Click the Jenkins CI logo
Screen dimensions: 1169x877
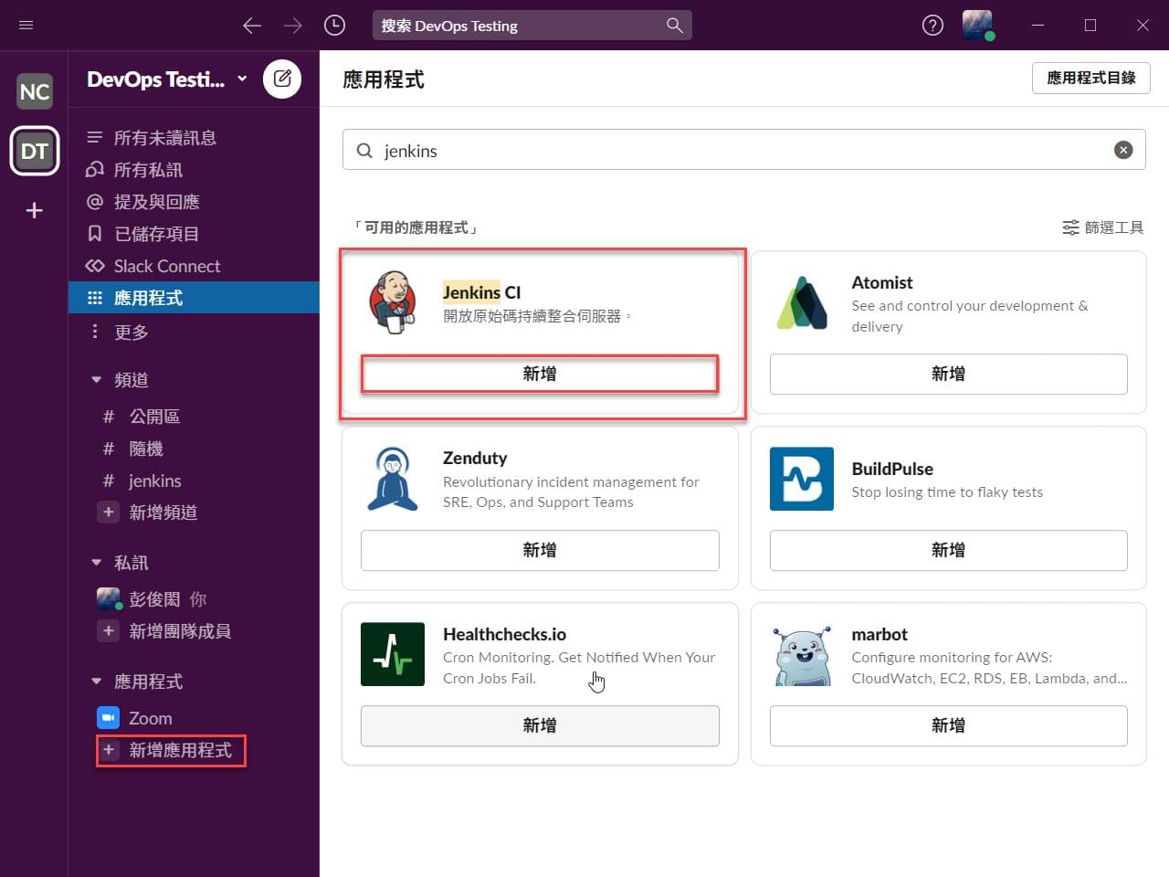point(393,302)
